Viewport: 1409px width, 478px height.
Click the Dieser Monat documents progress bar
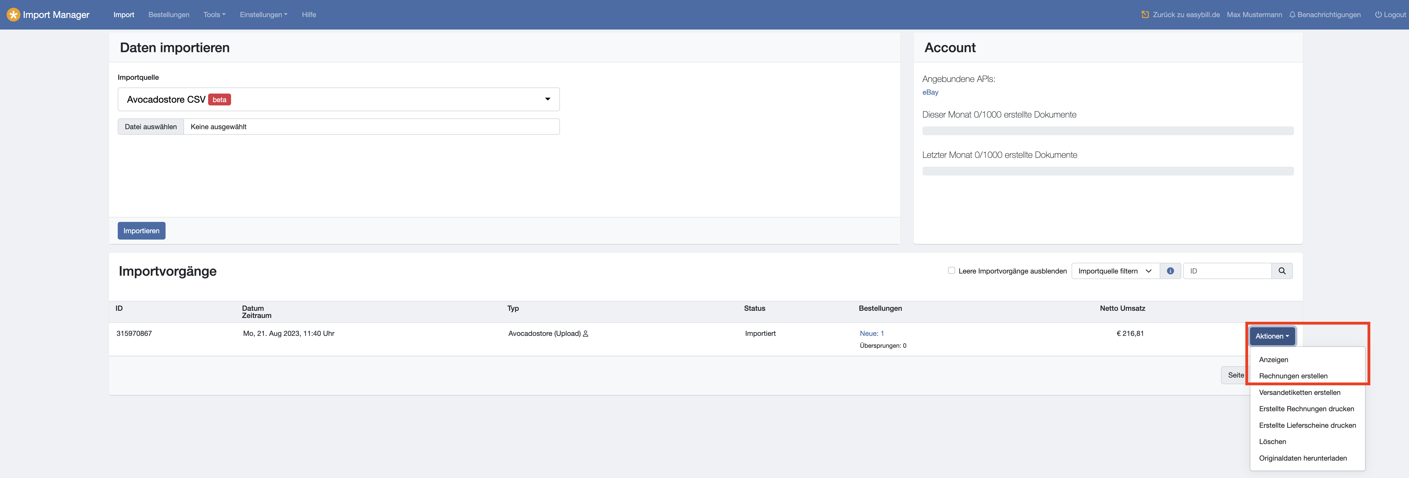(x=1108, y=131)
